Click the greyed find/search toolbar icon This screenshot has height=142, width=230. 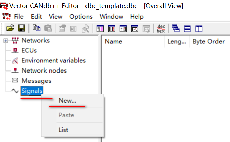pyautogui.click(x=85, y=28)
